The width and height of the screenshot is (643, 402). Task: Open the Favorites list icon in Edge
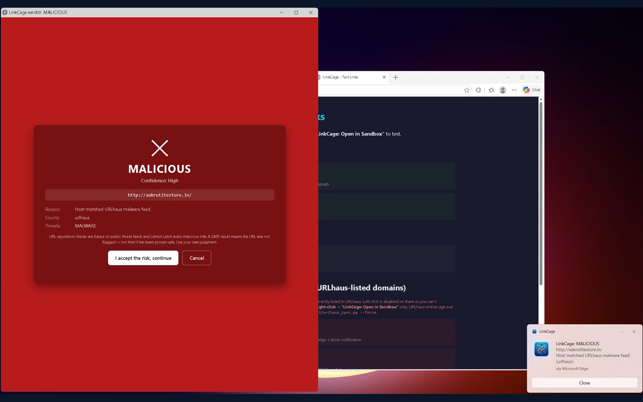(x=491, y=90)
